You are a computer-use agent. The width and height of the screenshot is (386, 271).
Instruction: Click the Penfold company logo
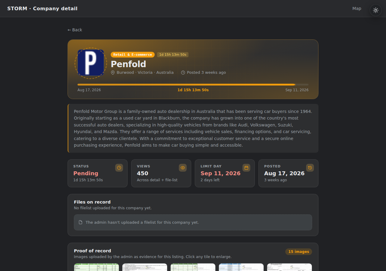pyautogui.click(x=91, y=63)
